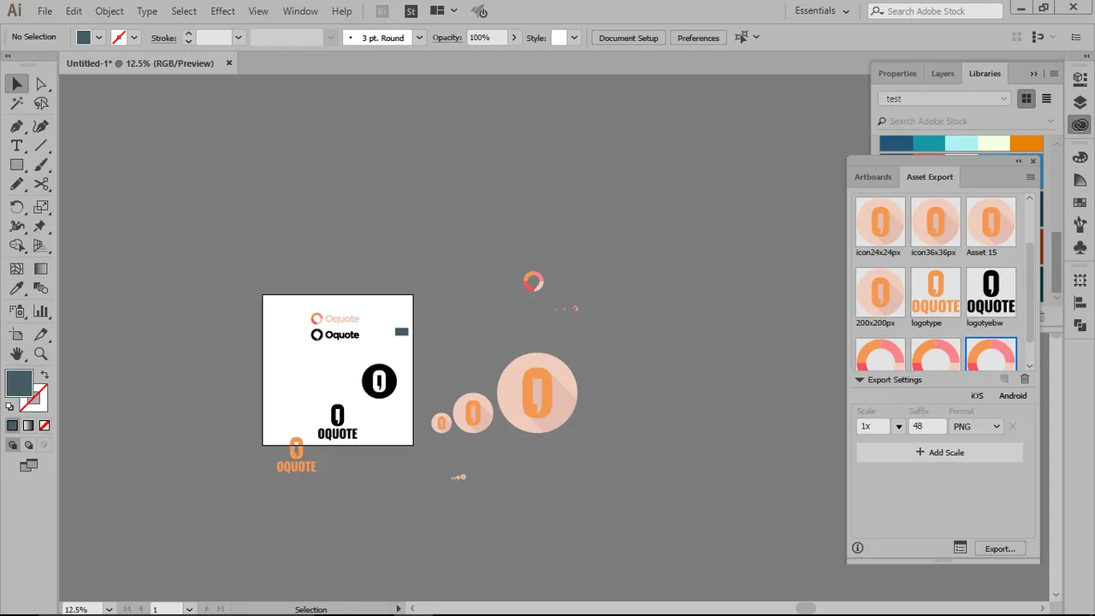Pick the Paintbrush tool

41,165
